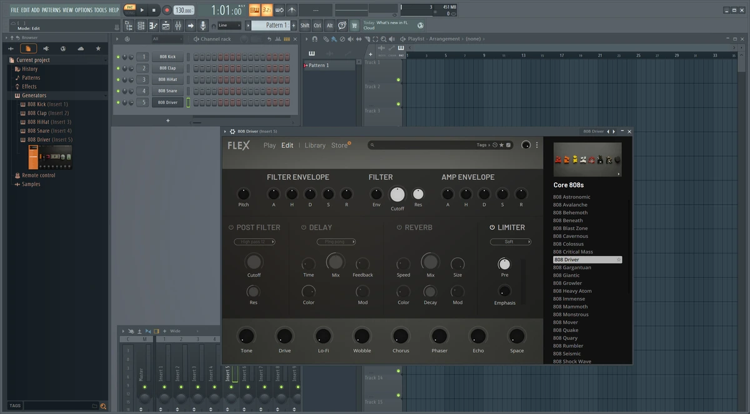Screen dimensions: 750x414
Task: Open the FILE menu
Action: tap(14, 10)
